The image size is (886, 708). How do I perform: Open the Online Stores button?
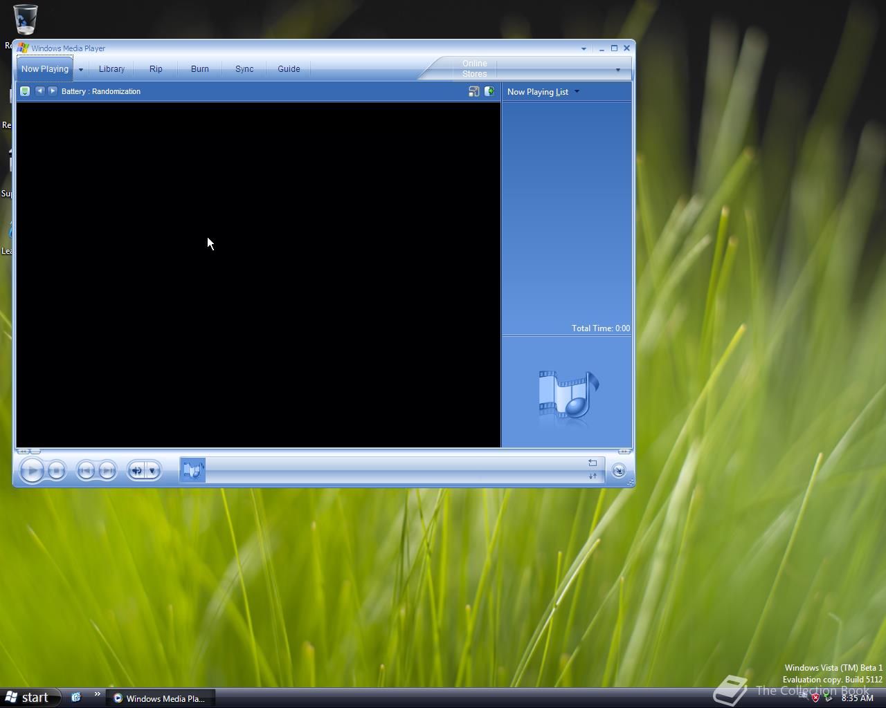point(475,68)
